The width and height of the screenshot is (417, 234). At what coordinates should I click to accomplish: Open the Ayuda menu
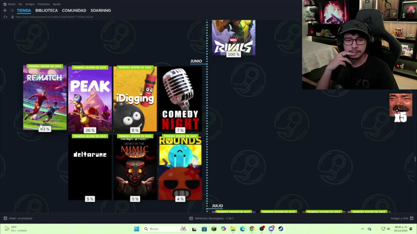(x=57, y=4)
